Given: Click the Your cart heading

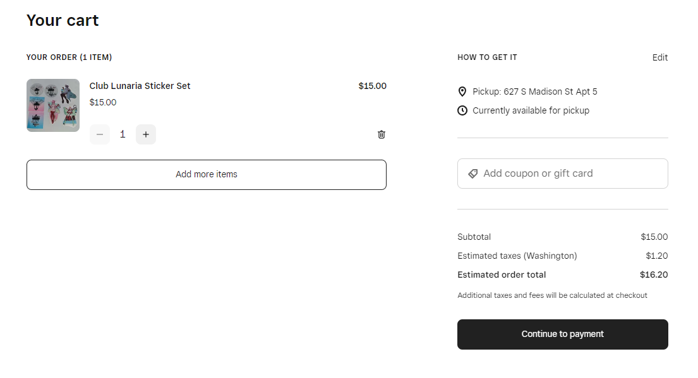Looking at the screenshot, I should 63,20.
